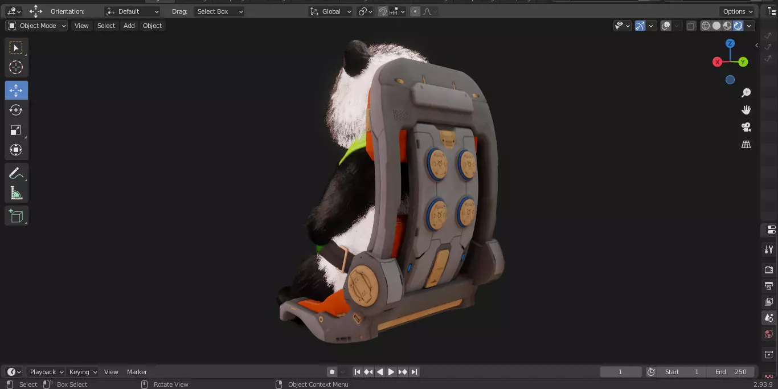Open the Options dropdown
This screenshot has height=389, width=778.
point(738,11)
